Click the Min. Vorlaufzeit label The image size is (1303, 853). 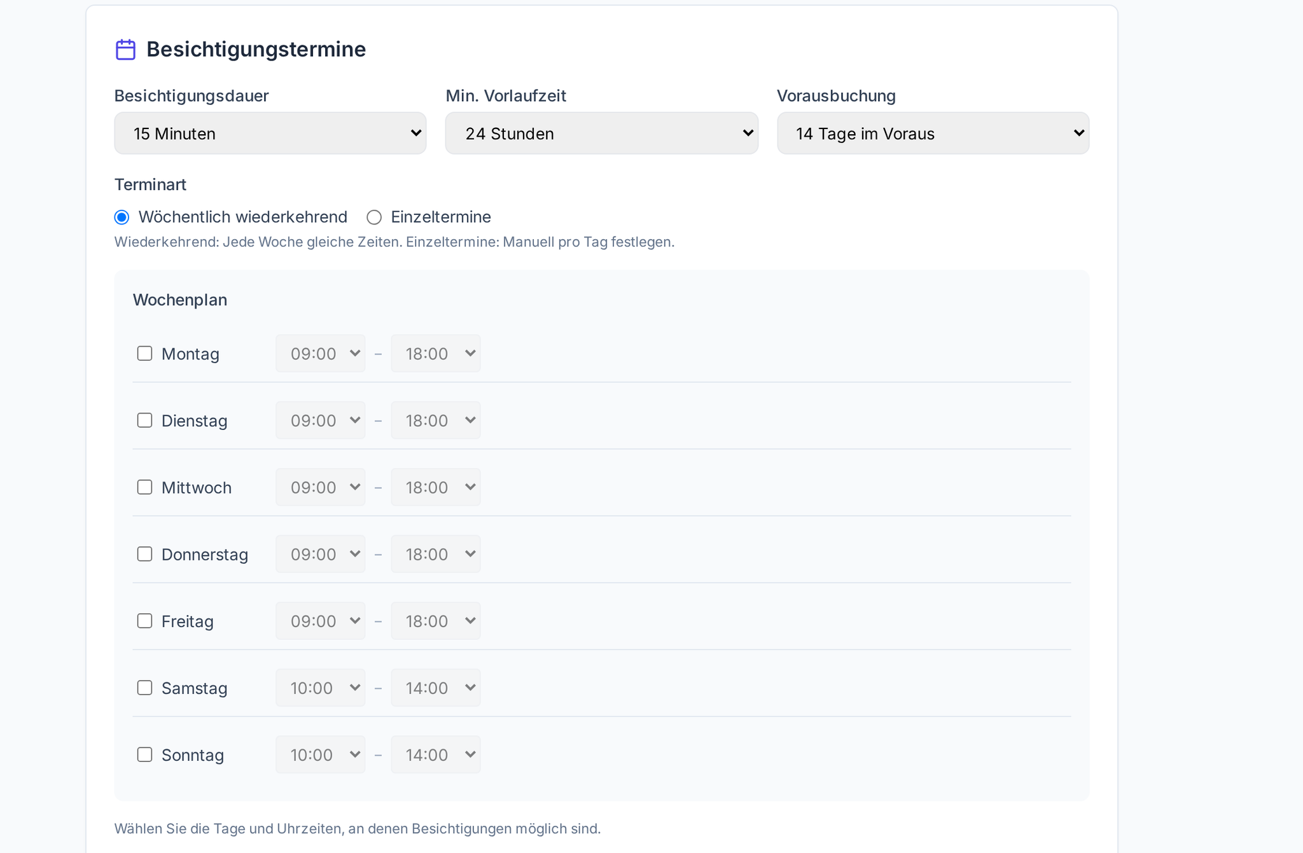pos(506,96)
